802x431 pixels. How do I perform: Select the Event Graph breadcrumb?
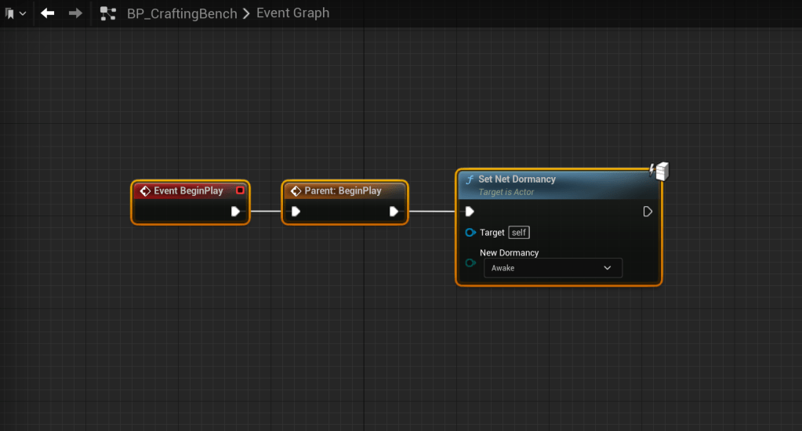pos(292,13)
